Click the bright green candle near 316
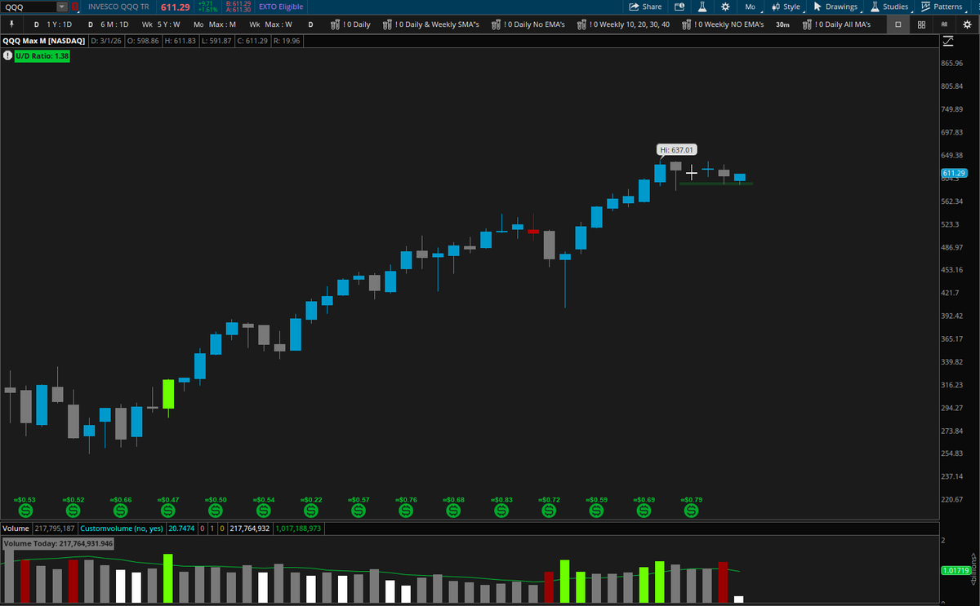Image resolution: width=980 pixels, height=606 pixels. point(168,394)
